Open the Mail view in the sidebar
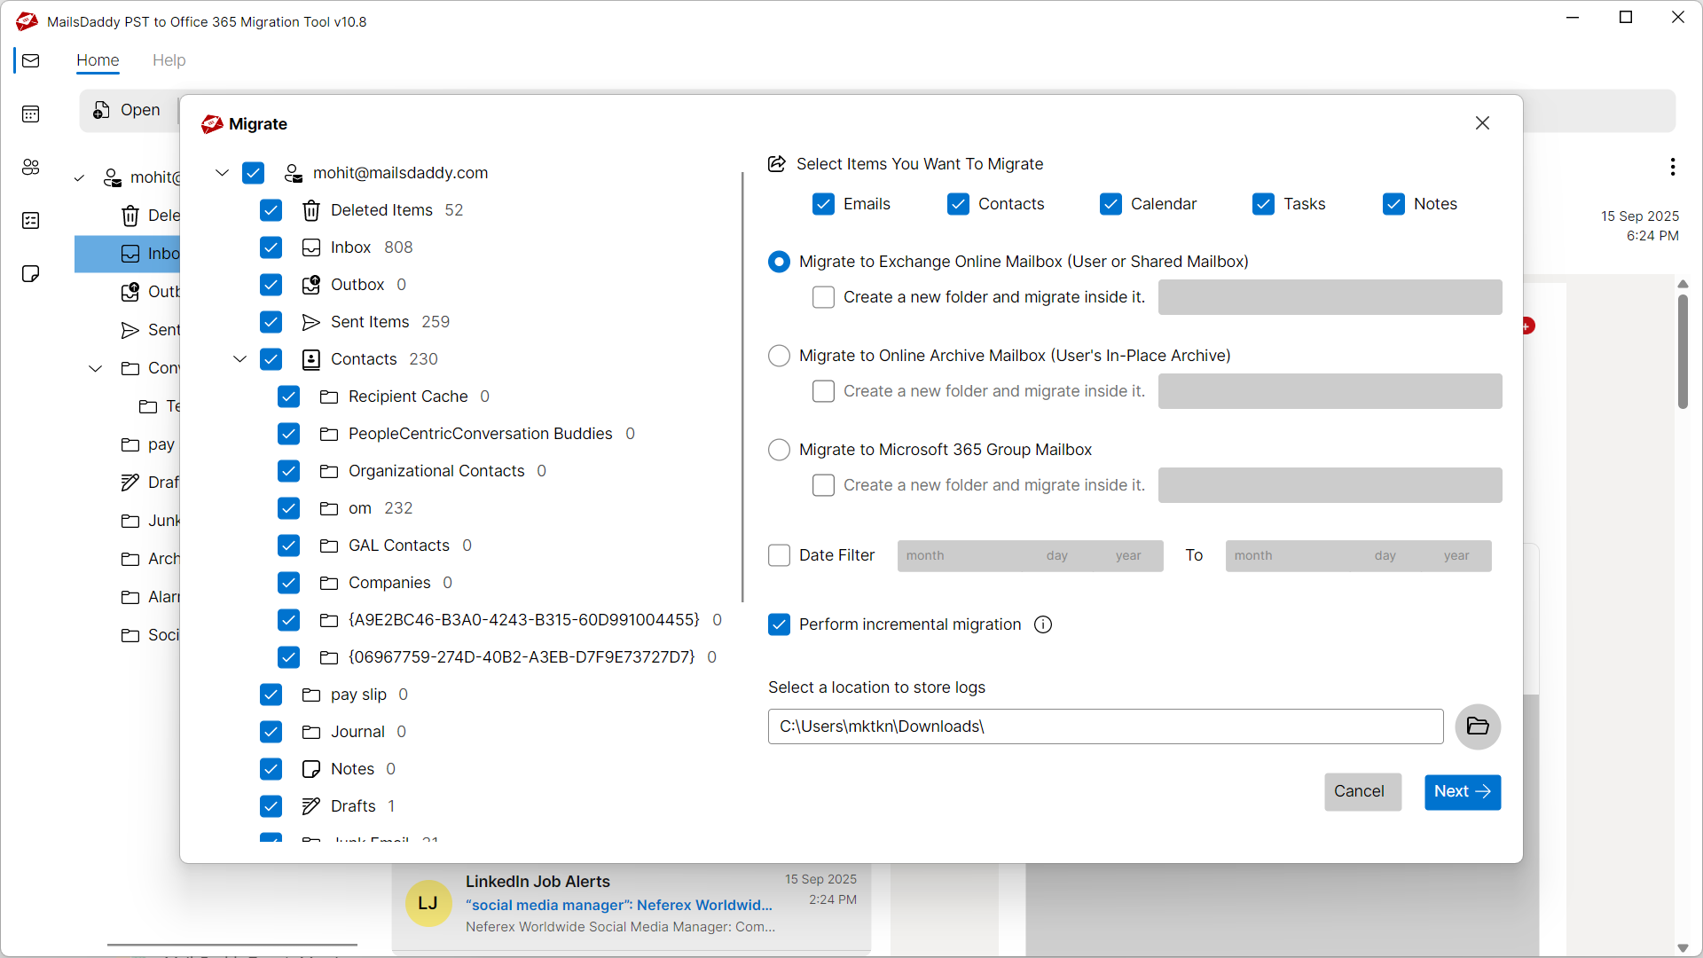The image size is (1703, 958). click(31, 60)
